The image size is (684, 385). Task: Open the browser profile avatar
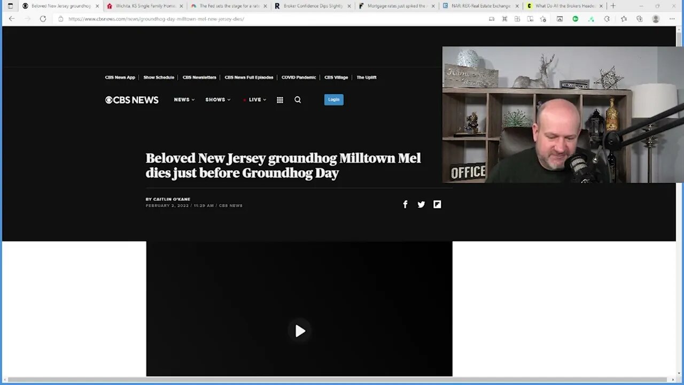(656, 19)
